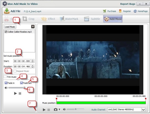Play the music preview in left panel
Screen dimensions: 150x114
(15, 93)
